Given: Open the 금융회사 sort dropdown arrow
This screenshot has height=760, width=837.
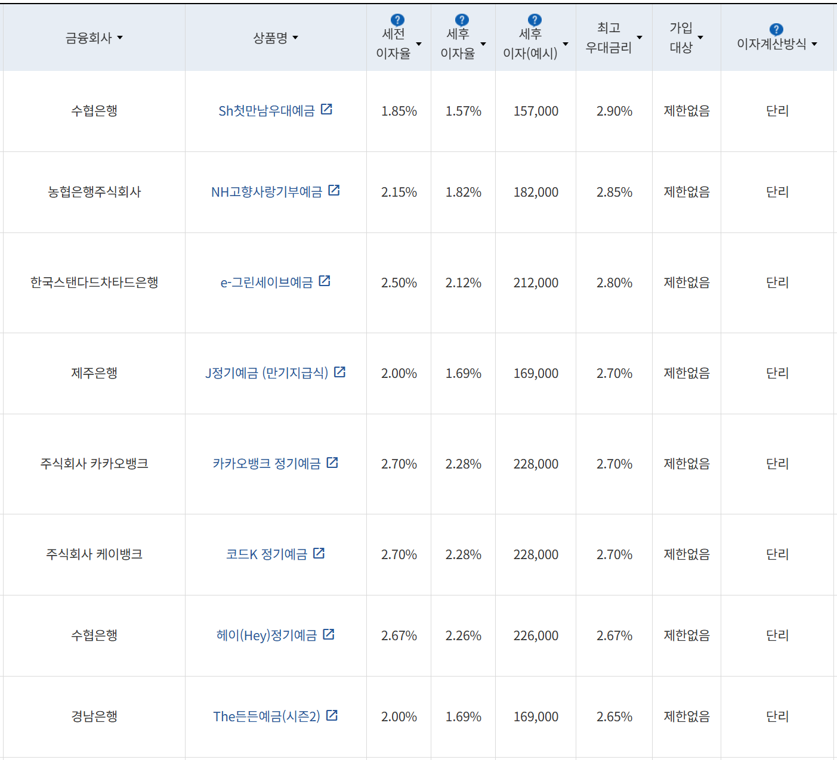Looking at the screenshot, I should coord(121,38).
